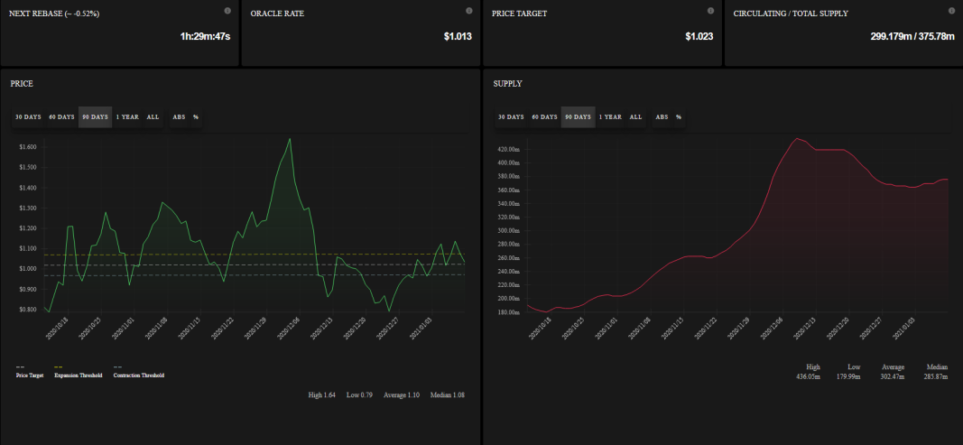Toggle Price Target legend entry
The height and width of the screenshot is (445, 963).
30,371
